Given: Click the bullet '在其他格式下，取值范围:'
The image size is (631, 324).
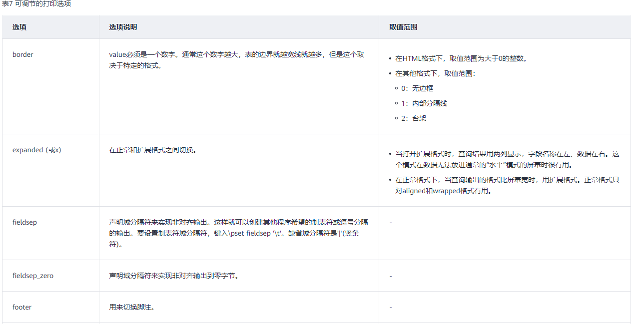Looking at the screenshot, I should tap(435, 73).
